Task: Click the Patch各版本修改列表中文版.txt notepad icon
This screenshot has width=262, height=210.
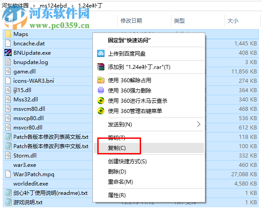Action: tap(8, 146)
